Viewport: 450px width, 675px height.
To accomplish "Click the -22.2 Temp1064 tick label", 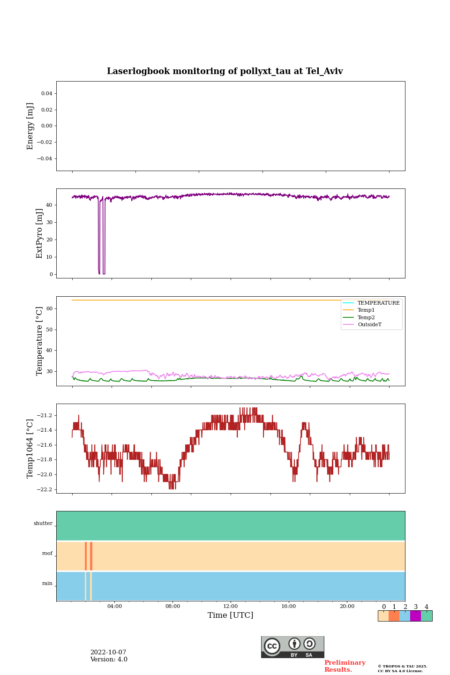I will (45, 490).
